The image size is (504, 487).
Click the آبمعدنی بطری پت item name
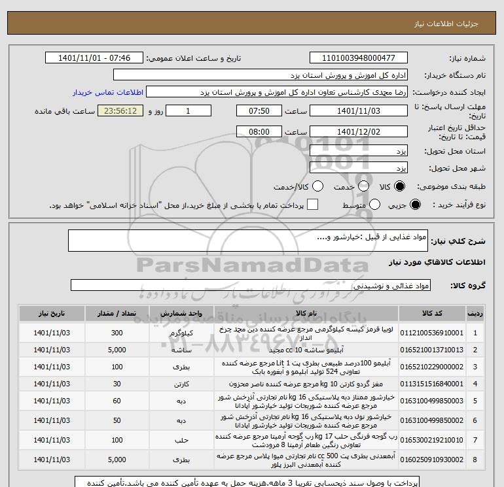click(306, 460)
